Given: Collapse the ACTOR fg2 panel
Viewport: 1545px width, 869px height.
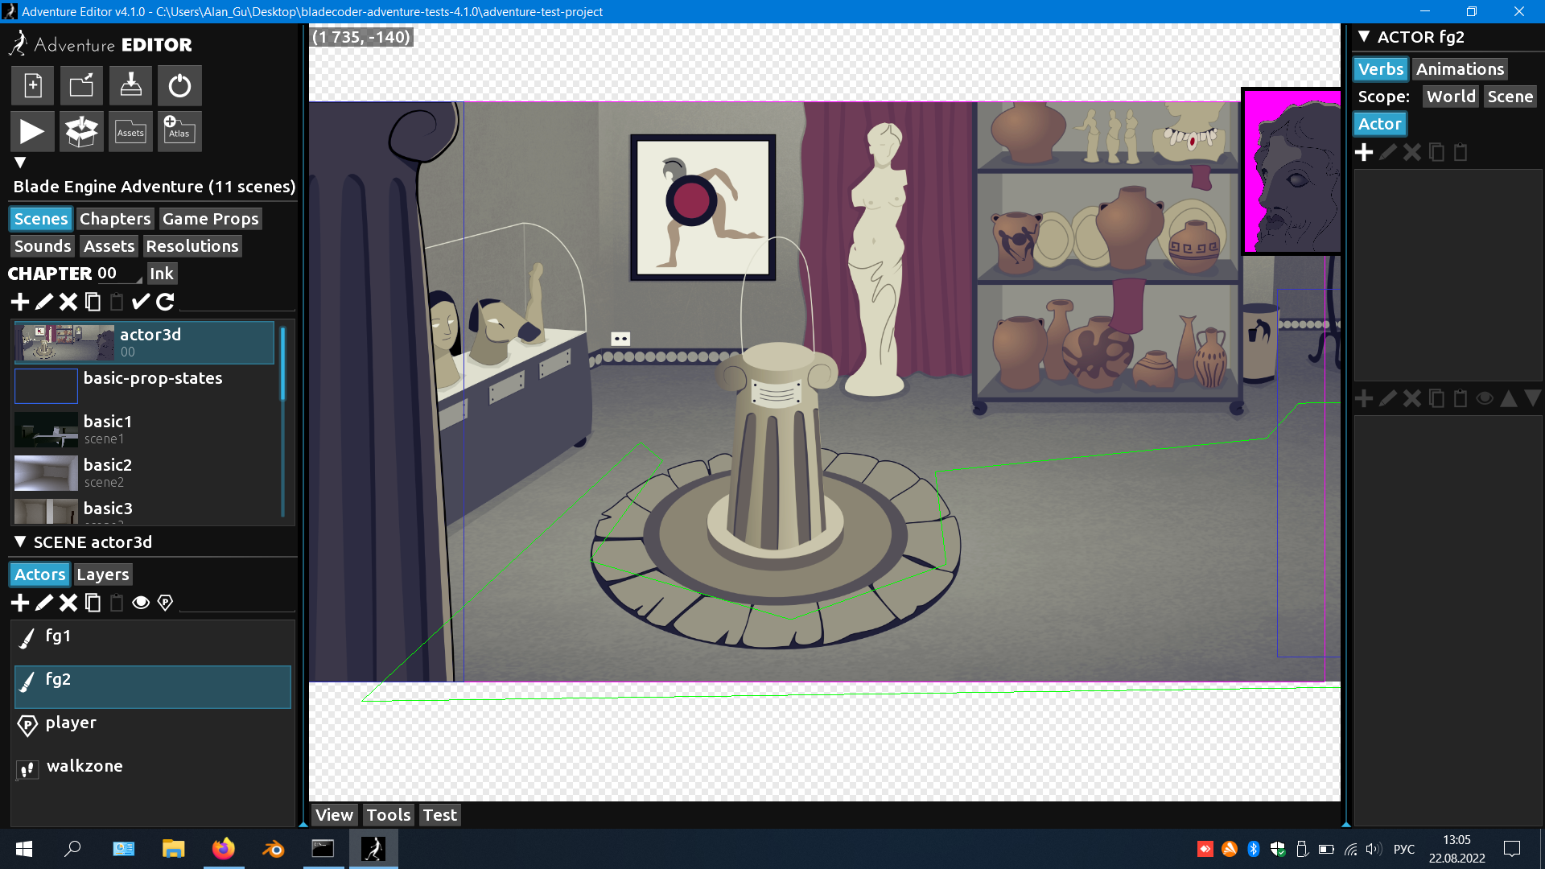Looking at the screenshot, I should 1364,36.
